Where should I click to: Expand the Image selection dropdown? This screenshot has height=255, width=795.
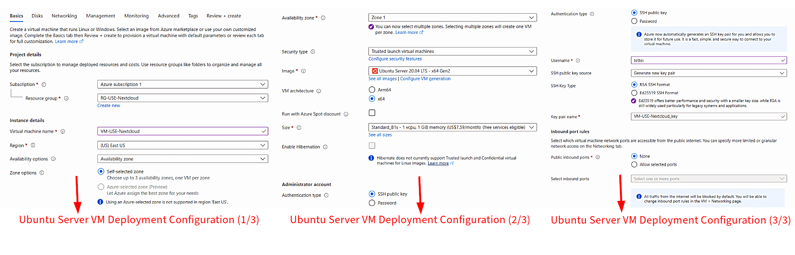pos(453,71)
